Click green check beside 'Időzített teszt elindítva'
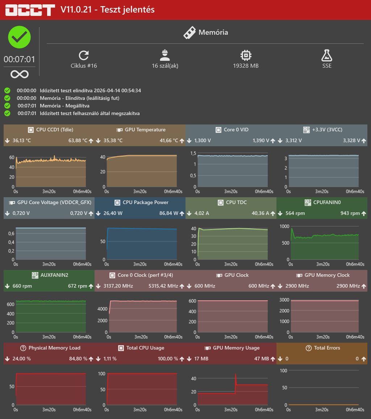The image size is (371, 419). tap(7, 90)
